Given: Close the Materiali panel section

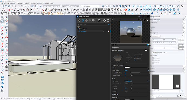Looking at the screenshot, I should tap(184, 71).
